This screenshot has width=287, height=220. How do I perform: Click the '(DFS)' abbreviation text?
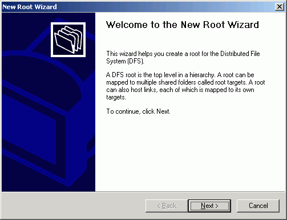click(136, 61)
